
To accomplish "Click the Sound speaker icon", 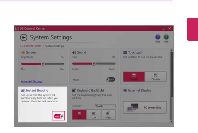I will (74, 52).
